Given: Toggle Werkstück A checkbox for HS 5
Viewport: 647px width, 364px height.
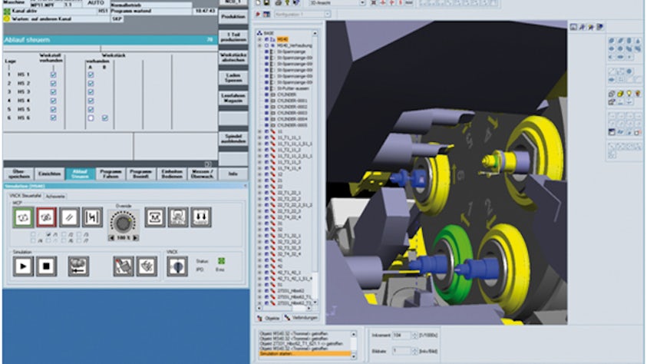Looking at the screenshot, I should pos(91,109).
